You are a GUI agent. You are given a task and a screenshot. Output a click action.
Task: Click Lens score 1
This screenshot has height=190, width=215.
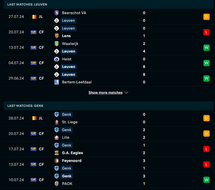(144, 36)
